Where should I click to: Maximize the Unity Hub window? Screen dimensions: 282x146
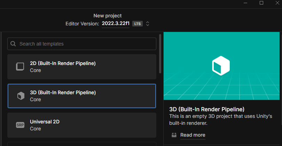click(x=261, y=3)
